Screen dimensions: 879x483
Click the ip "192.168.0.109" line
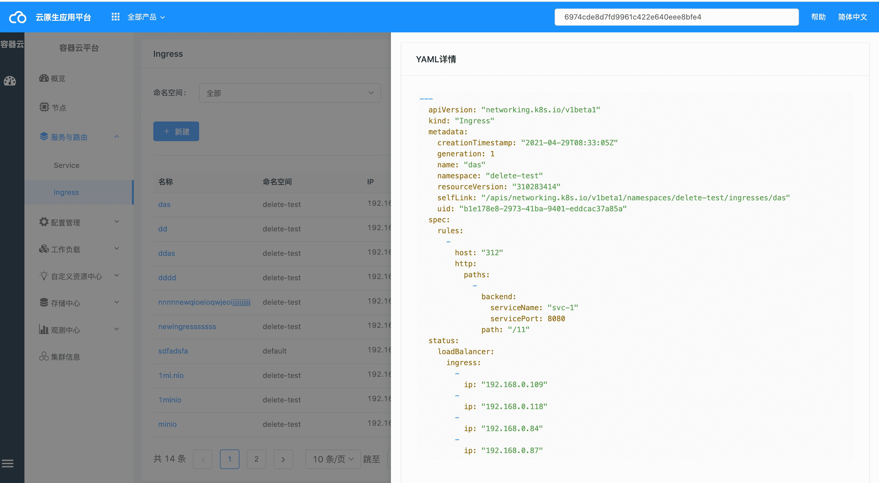(505, 385)
